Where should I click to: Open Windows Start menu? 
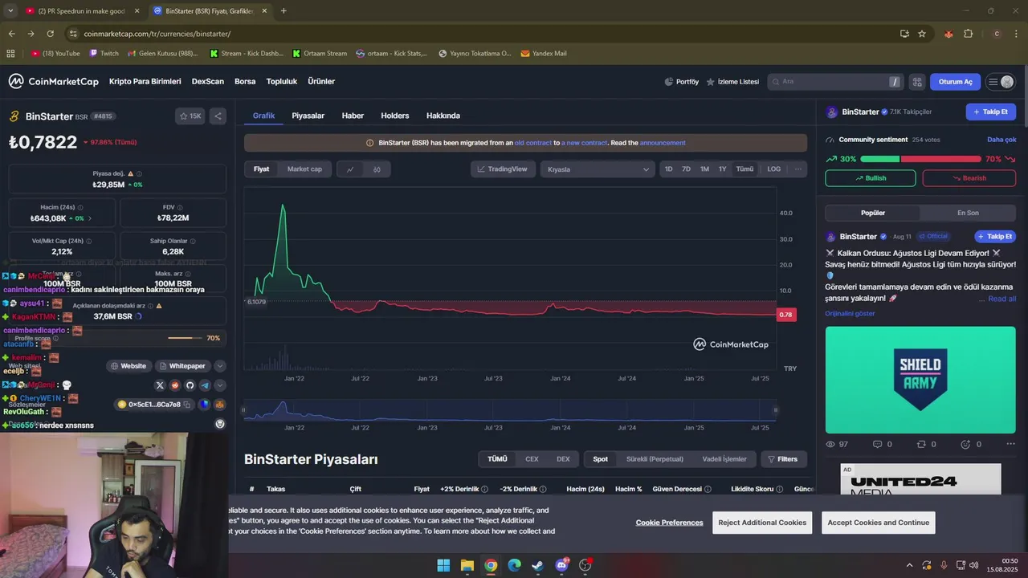click(x=443, y=565)
